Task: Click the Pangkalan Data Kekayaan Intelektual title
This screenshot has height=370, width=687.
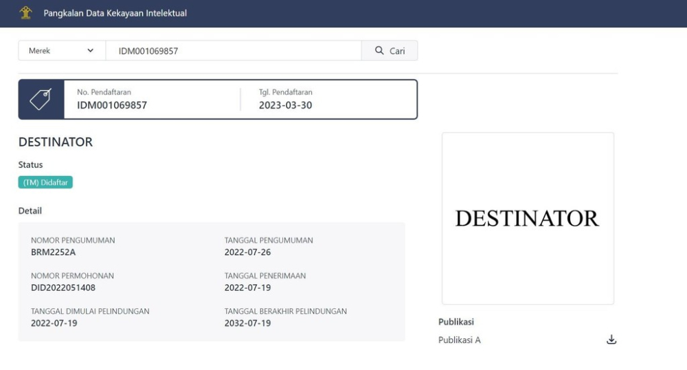Action: click(115, 13)
